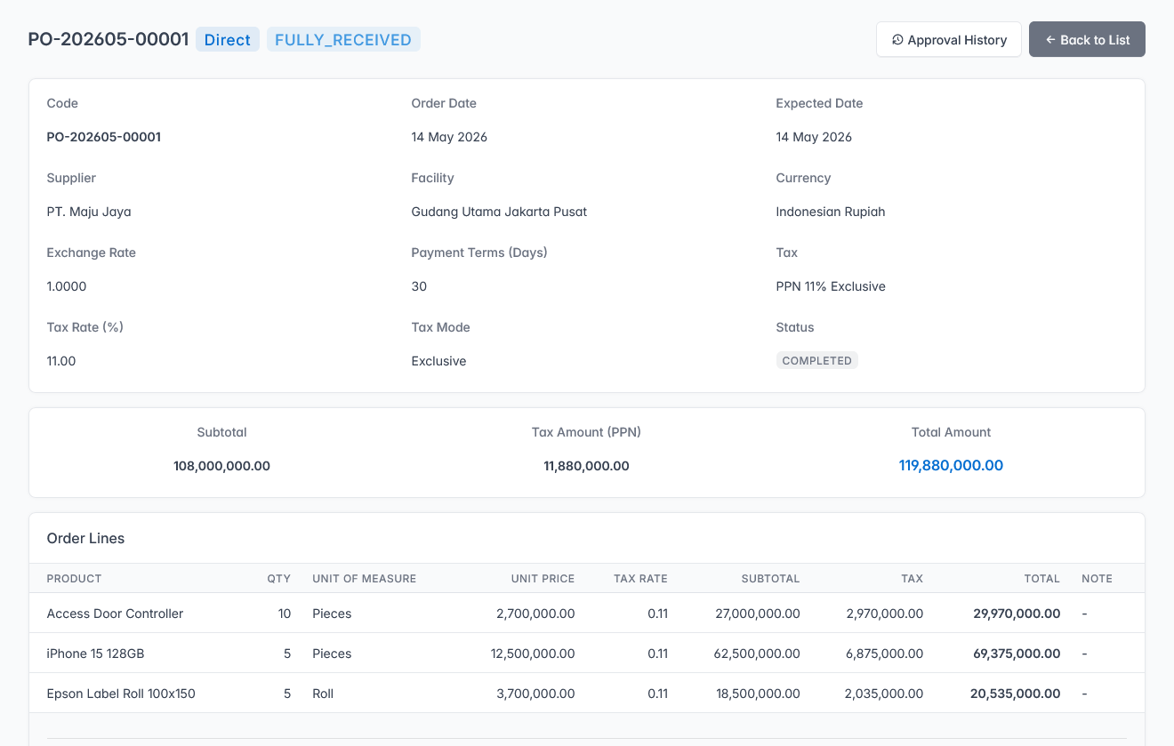Click the Direct badge in the header
Image resolution: width=1174 pixels, height=746 pixels.
228,39
